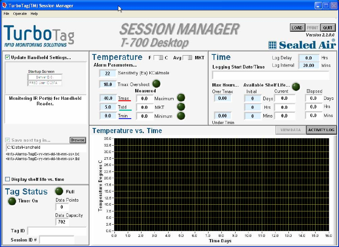Viewport: 339px width, 247px height.
Task: Click the Startup Screen Denver D.C. field
Action: tap(45, 77)
